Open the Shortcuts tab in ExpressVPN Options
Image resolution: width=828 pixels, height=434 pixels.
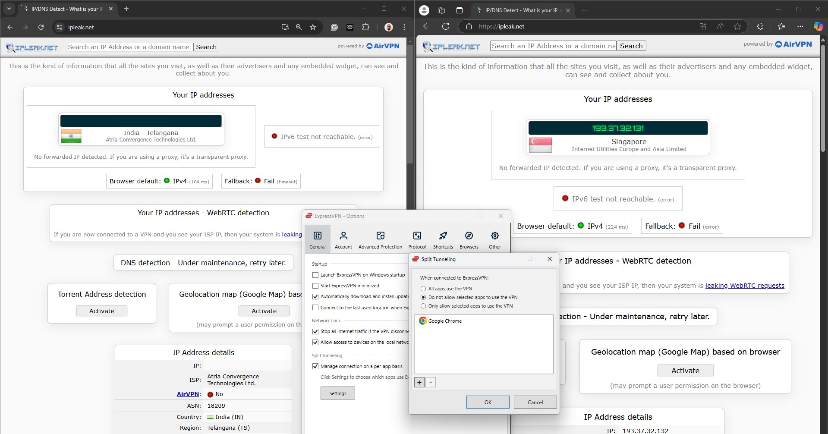coord(443,240)
